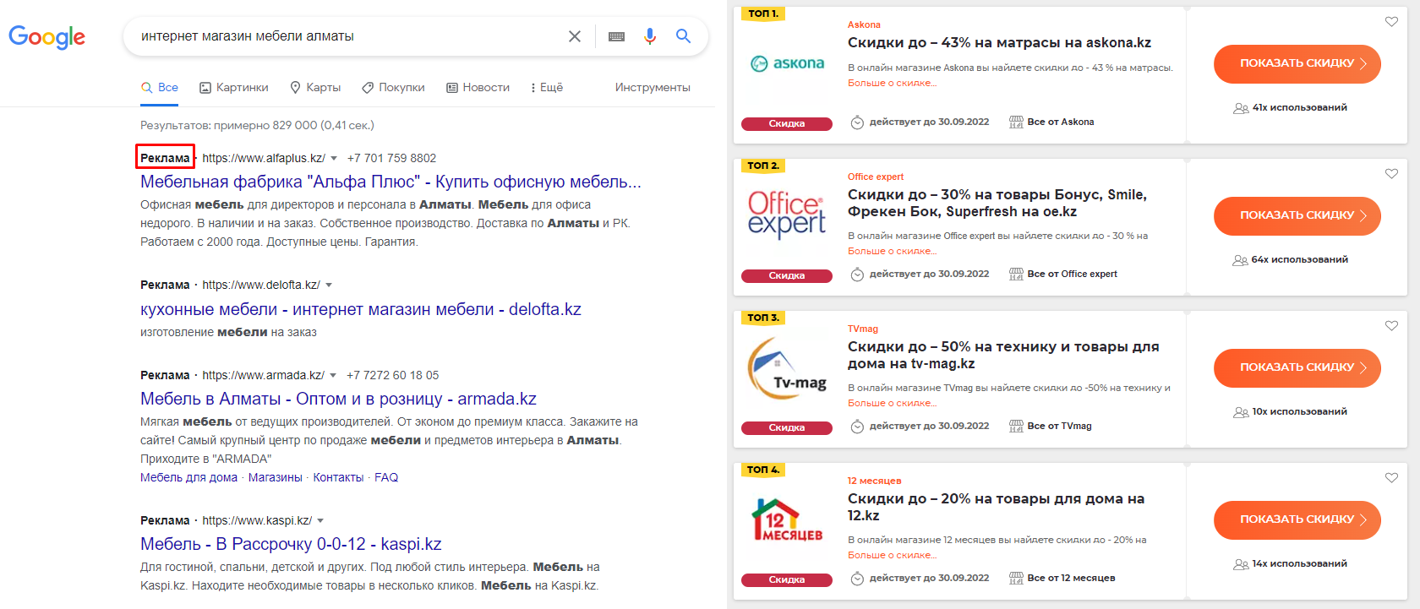The width and height of the screenshot is (1420, 609).
Task: Expand the alfaplus.kz ad dropdown arrow
Action: (334, 159)
